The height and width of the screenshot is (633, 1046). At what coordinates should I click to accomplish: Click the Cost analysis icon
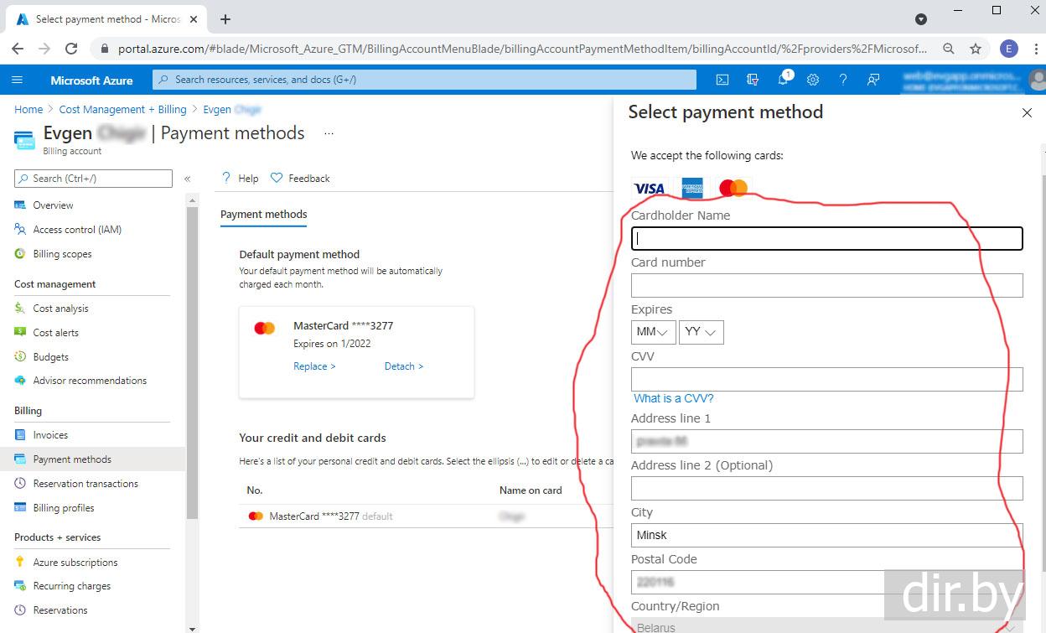(x=20, y=309)
